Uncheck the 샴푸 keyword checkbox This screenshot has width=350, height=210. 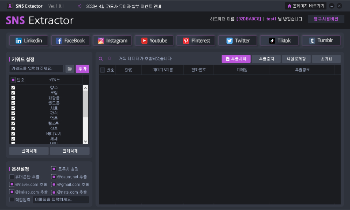[13, 129]
